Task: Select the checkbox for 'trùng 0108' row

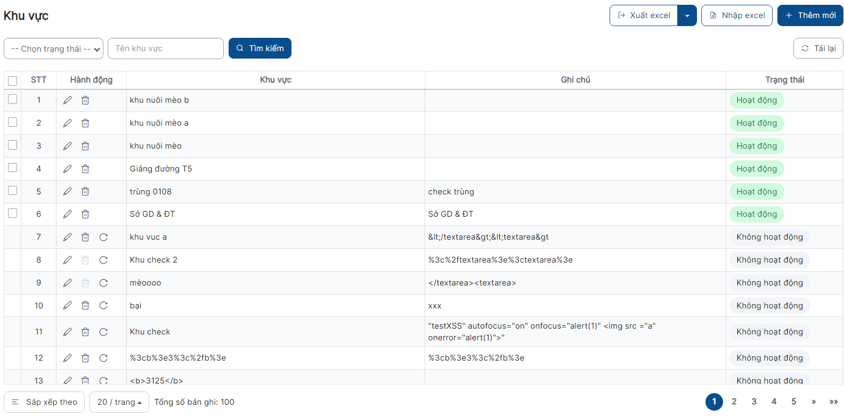Action: [x=13, y=191]
